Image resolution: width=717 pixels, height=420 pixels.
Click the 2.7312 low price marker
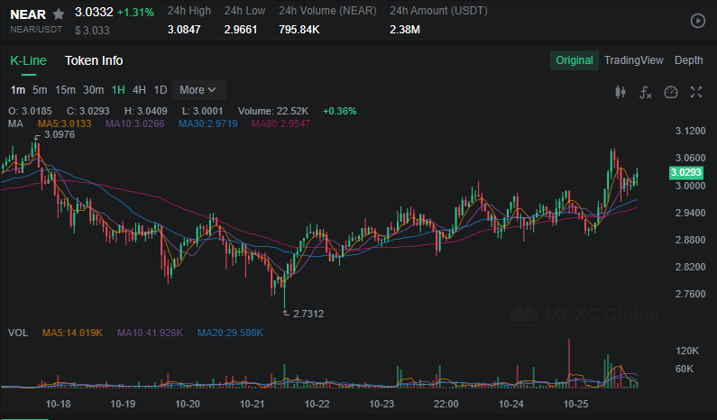point(308,314)
